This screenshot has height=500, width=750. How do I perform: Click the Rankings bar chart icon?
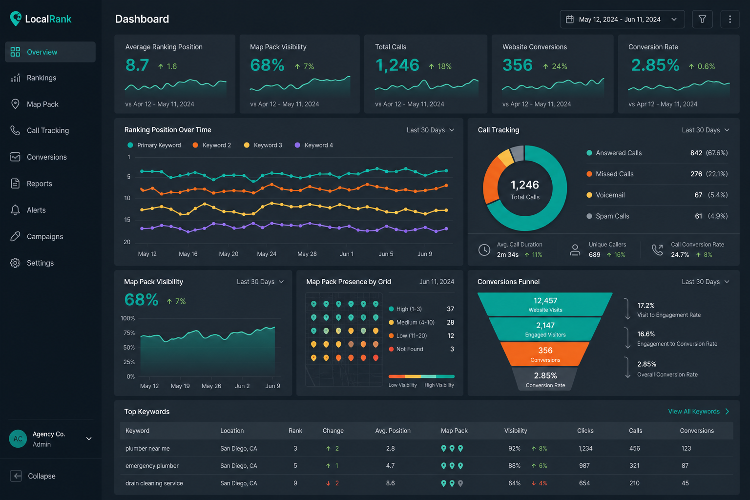[x=15, y=78]
